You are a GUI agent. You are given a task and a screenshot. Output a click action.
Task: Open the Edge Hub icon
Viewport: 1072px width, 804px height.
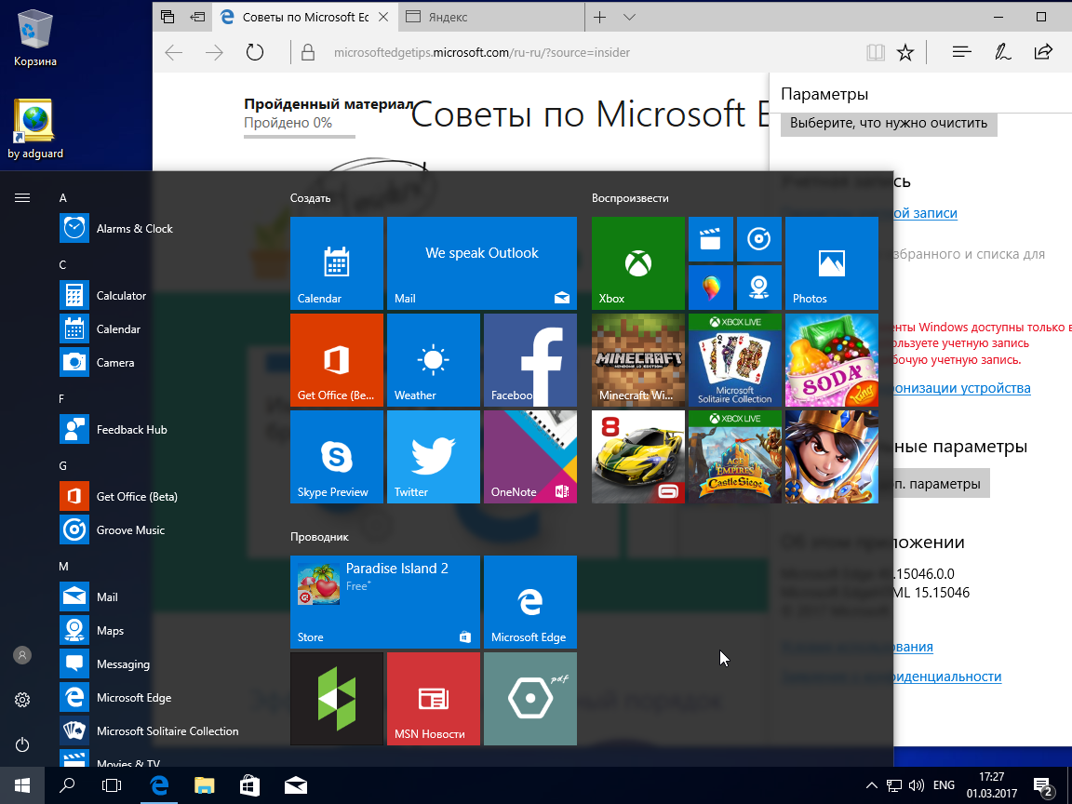pos(962,53)
